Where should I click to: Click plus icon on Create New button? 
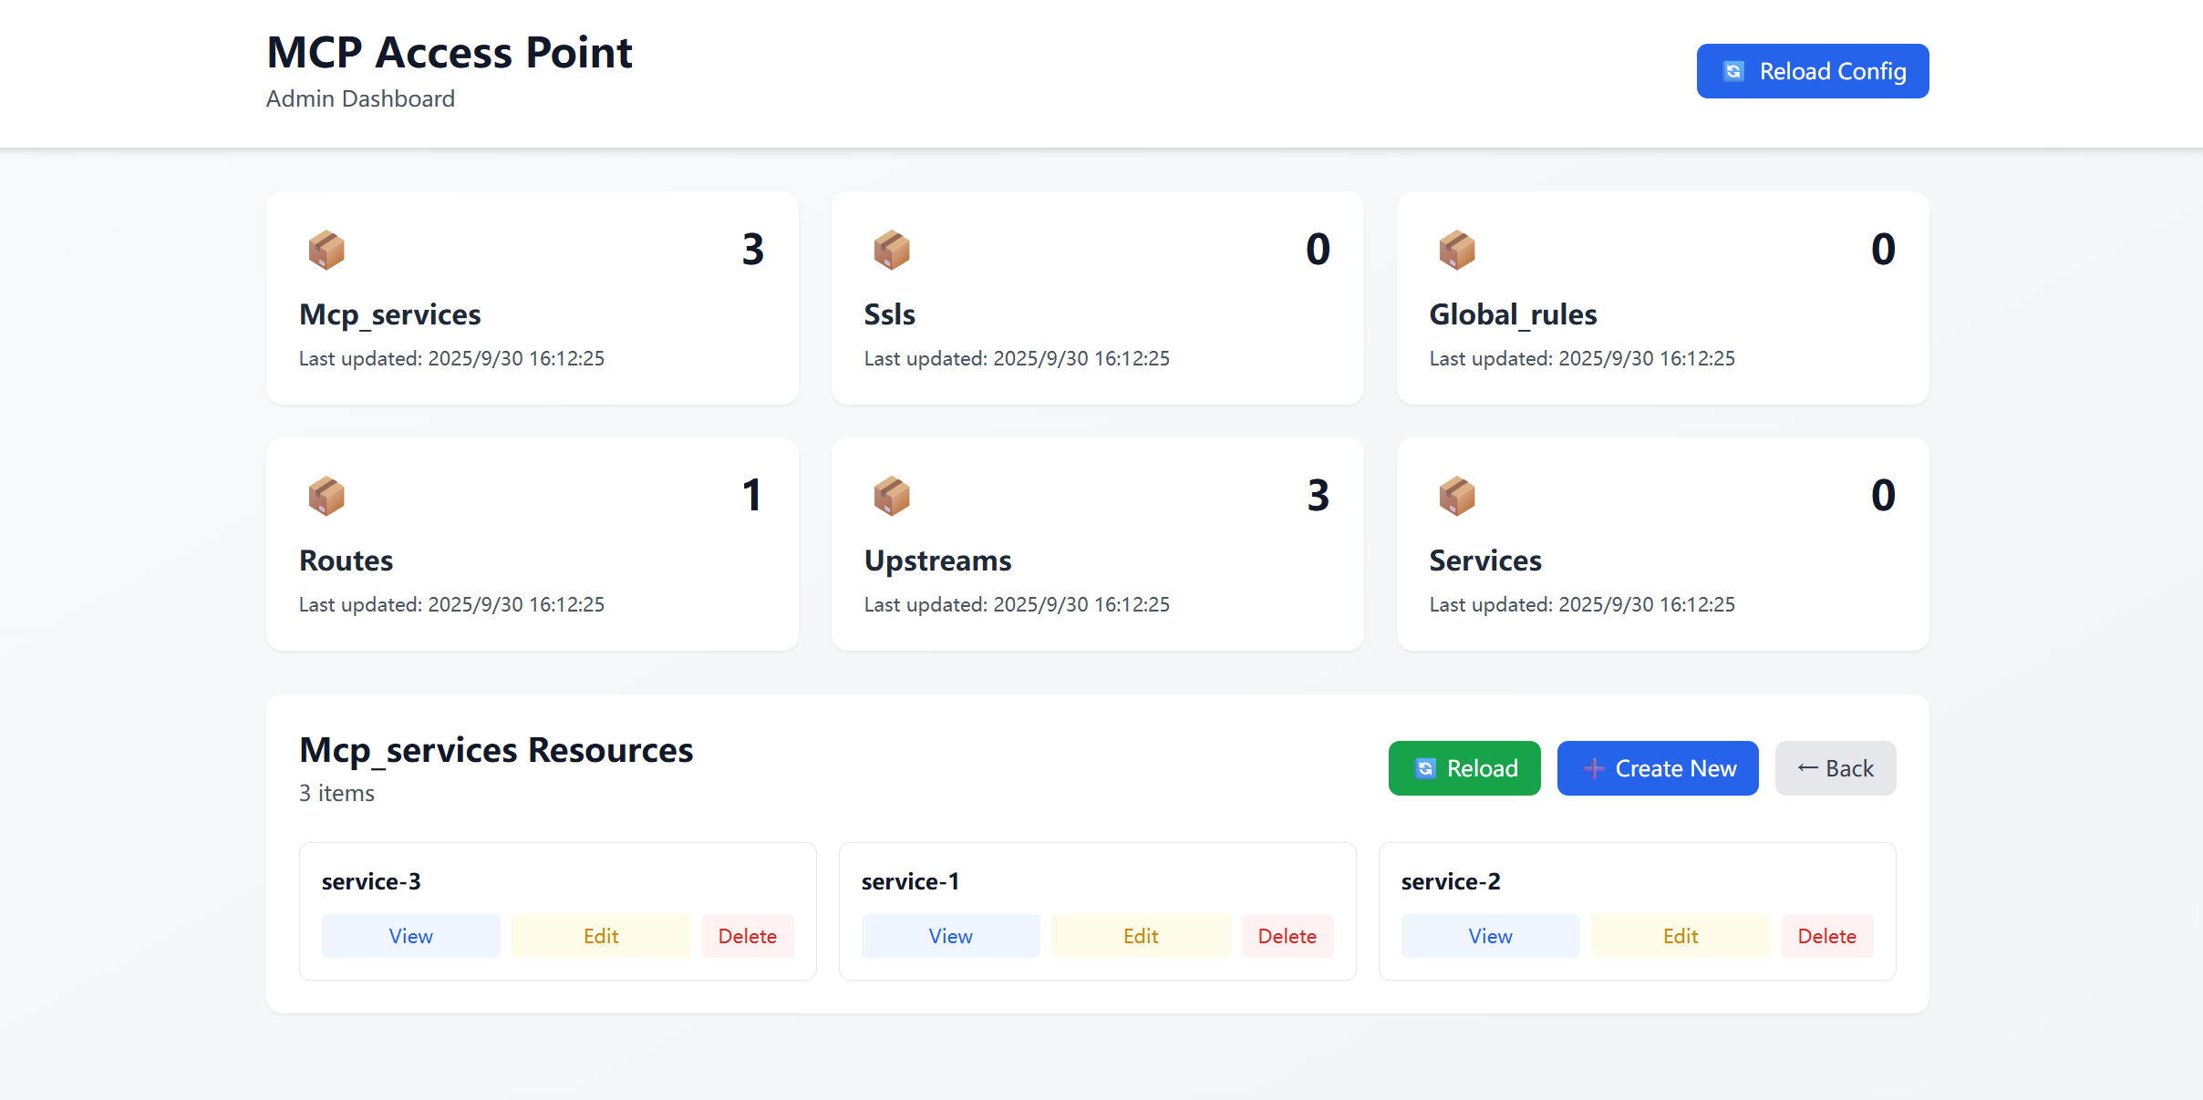tap(1593, 768)
